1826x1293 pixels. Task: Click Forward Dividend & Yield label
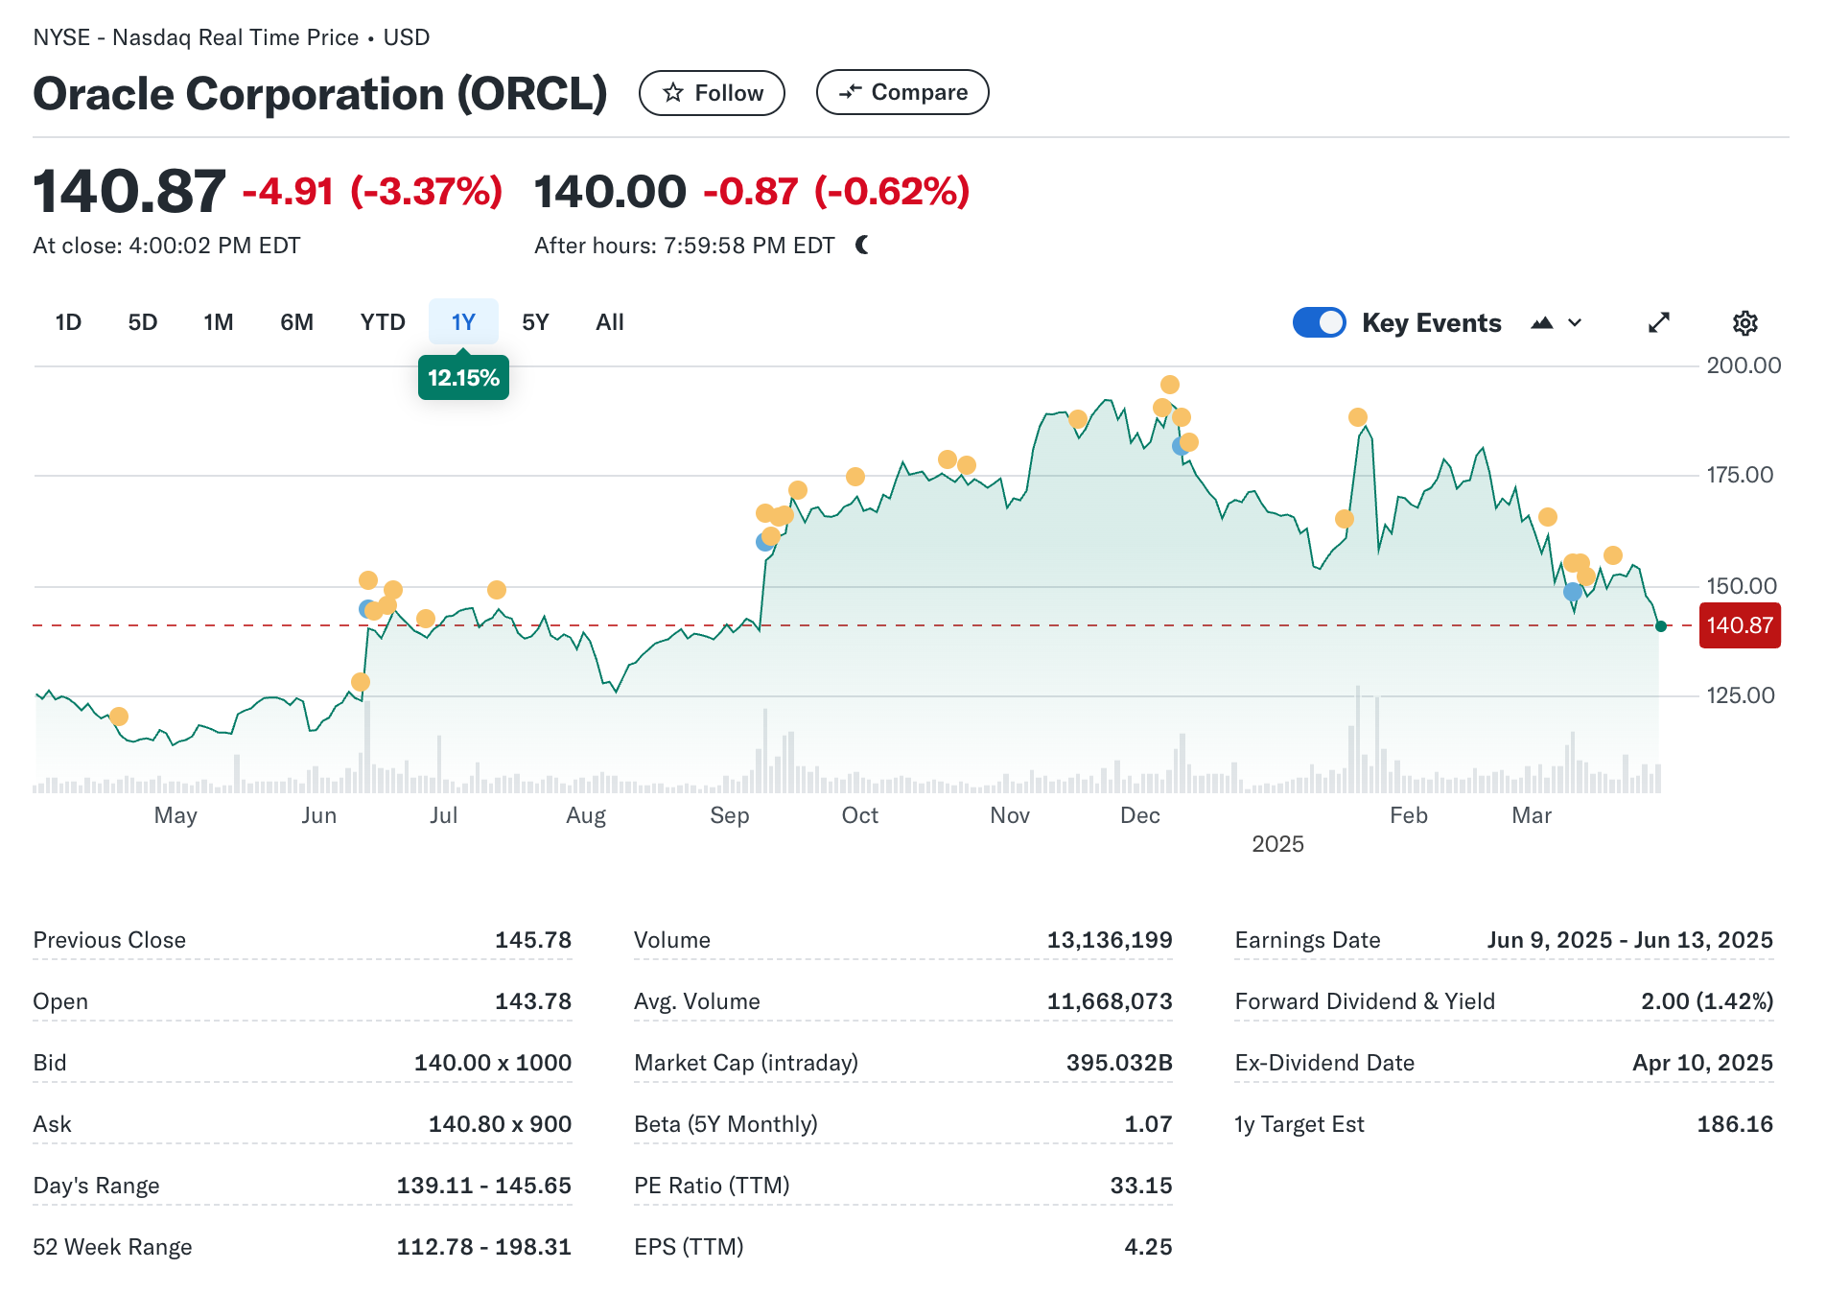[x=1365, y=1001]
